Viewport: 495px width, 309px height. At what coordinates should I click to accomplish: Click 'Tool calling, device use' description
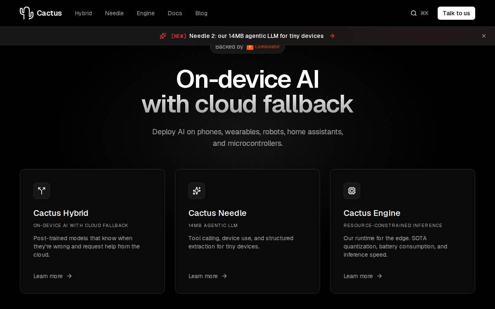pyautogui.click(x=241, y=242)
